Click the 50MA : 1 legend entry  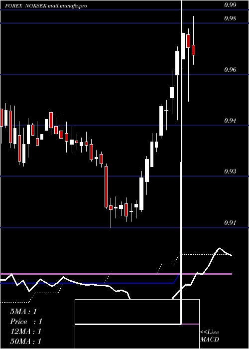pos(26,341)
